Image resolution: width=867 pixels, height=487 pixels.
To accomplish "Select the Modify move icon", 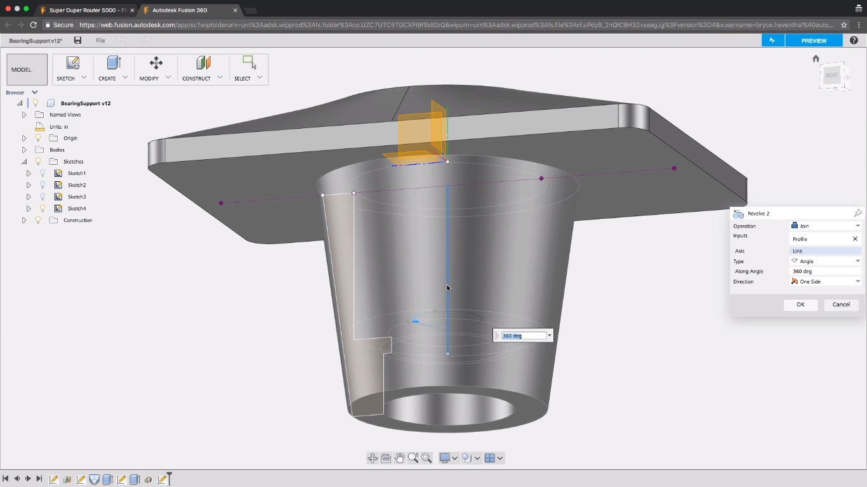I will point(156,63).
